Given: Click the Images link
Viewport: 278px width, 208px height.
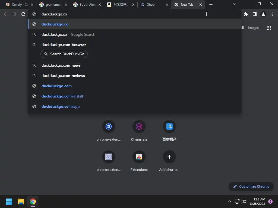Looking at the screenshot, I should click(x=253, y=28).
